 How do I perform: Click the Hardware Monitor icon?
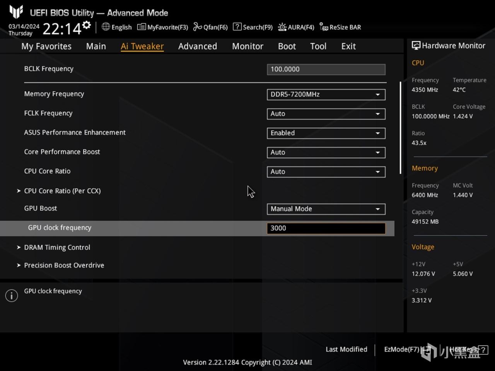click(416, 46)
